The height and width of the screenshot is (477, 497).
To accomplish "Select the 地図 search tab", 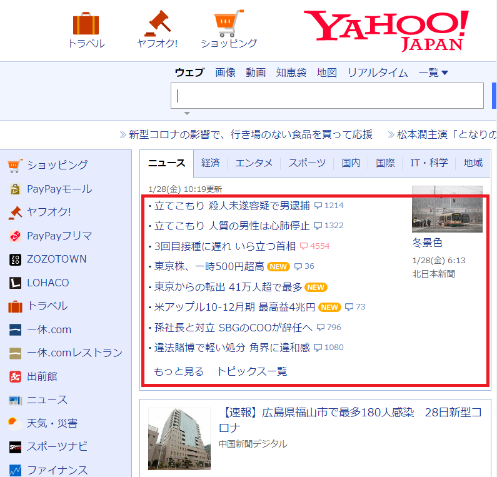I will click(x=327, y=73).
